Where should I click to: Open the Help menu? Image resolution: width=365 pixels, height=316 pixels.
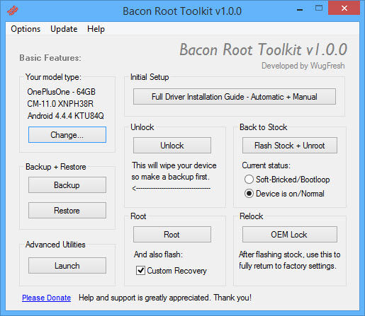pos(96,29)
